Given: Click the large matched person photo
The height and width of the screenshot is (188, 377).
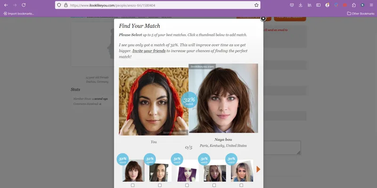Looking at the screenshot, I should [x=223, y=98].
